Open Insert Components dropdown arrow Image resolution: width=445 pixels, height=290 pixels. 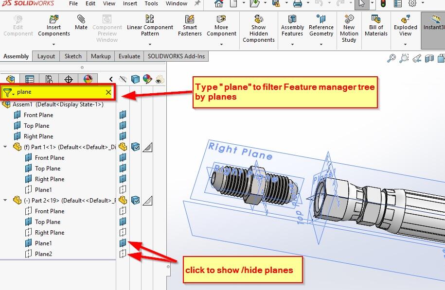pyautogui.click(x=54, y=44)
